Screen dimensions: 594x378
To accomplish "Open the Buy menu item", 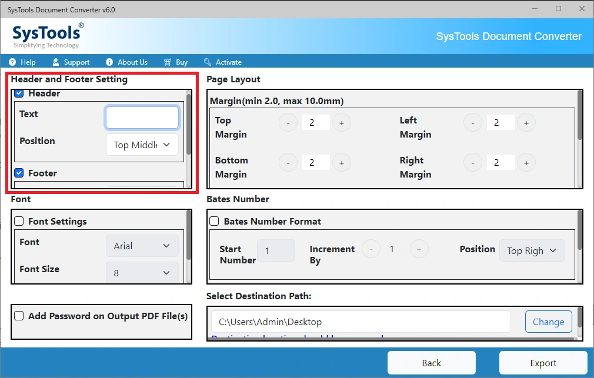I will tap(176, 62).
